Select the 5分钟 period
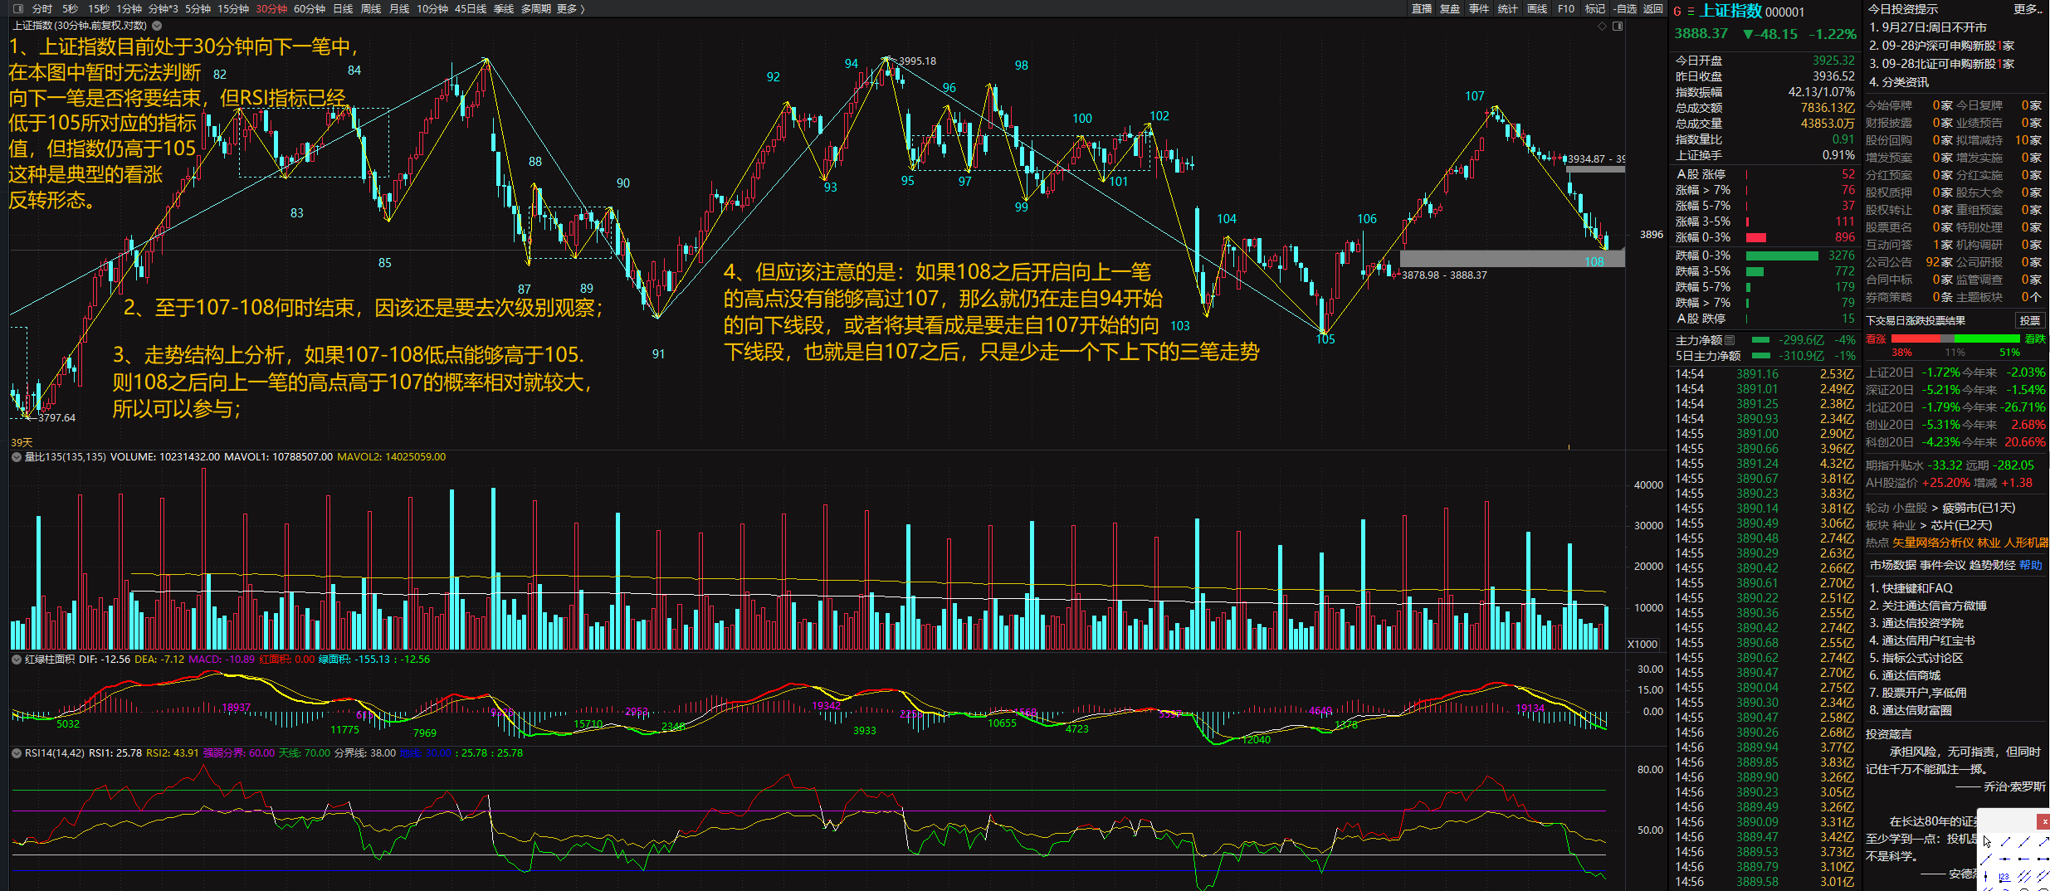Screen dimensions: 2050x891 click(x=198, y=8)
